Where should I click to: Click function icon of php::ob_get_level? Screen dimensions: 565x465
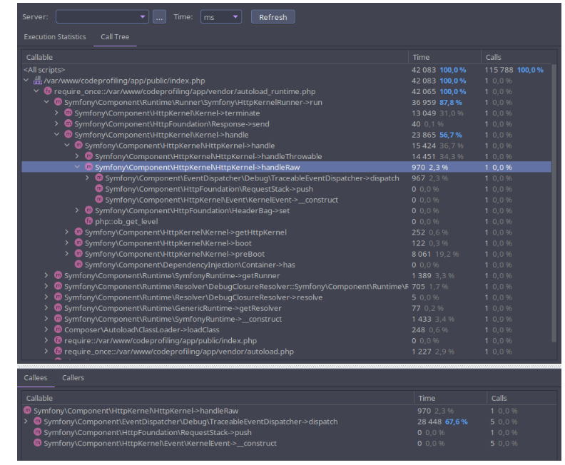(88, 221)
